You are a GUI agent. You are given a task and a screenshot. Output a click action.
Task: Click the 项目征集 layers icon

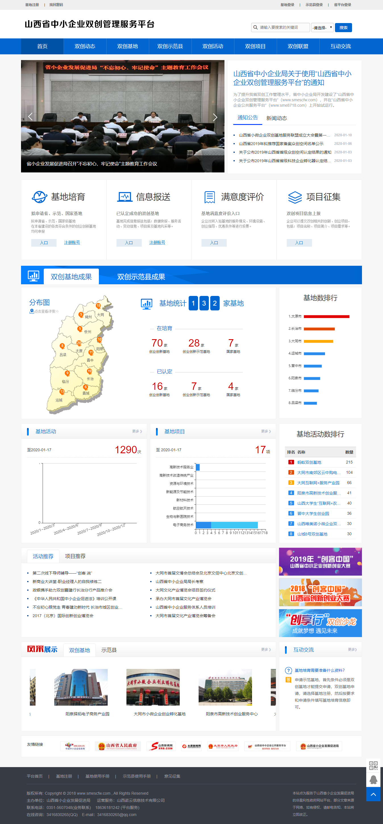click(295, 197)
